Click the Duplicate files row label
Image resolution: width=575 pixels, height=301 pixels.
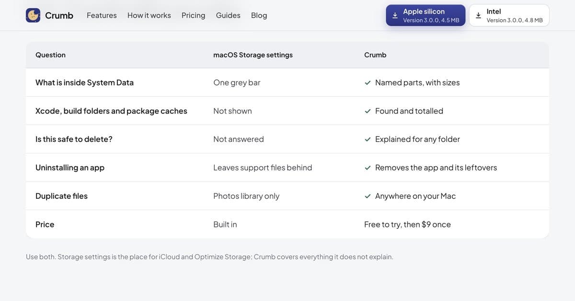(x=61, y=196)
